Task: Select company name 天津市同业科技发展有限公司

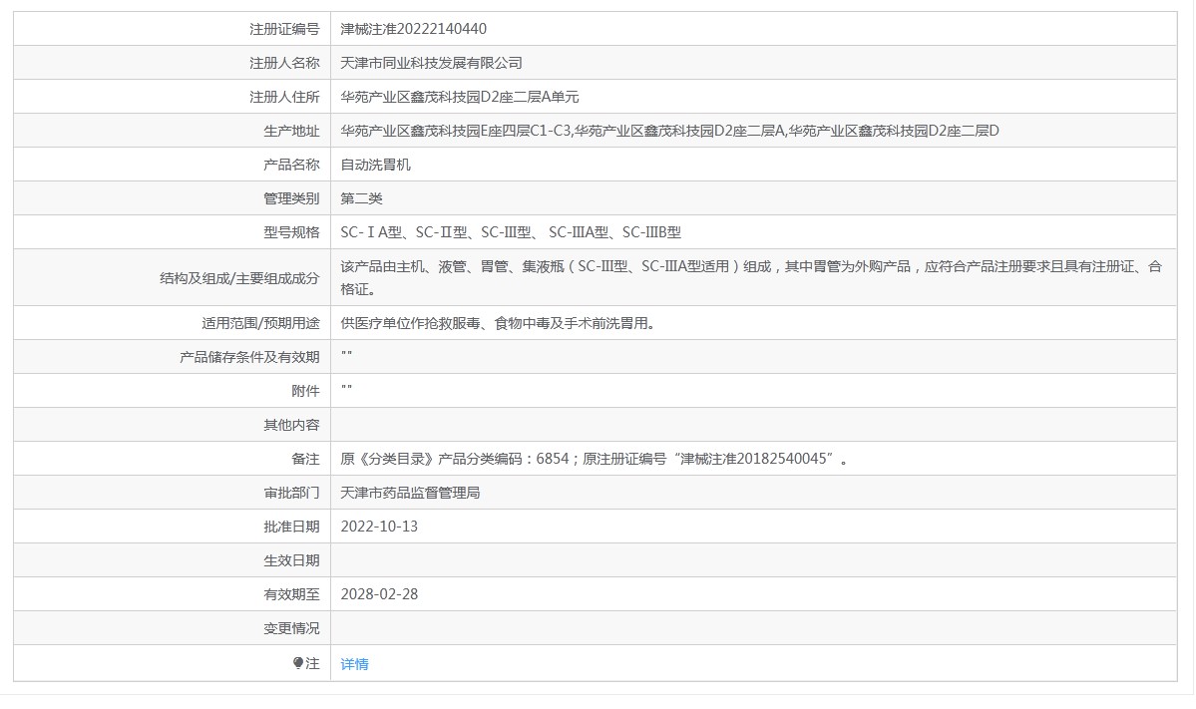Action: pyautogui.click(x=431, y=63)
